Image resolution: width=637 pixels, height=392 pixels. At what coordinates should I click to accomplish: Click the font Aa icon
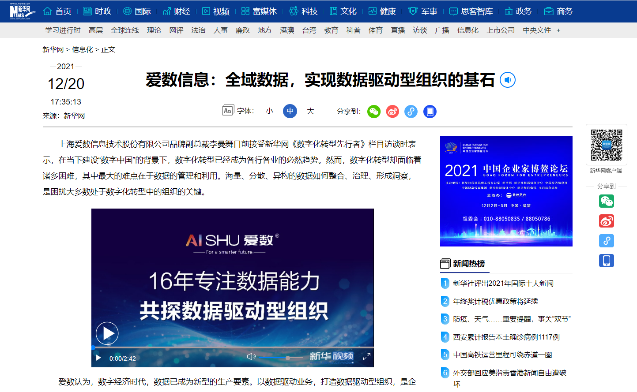[228, 110]
